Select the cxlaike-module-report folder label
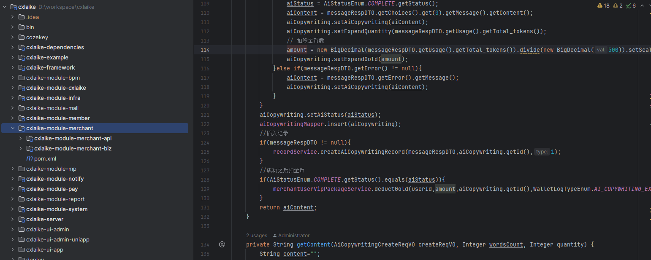The height and width of the screenshot is (260, 651). (55, 199)
